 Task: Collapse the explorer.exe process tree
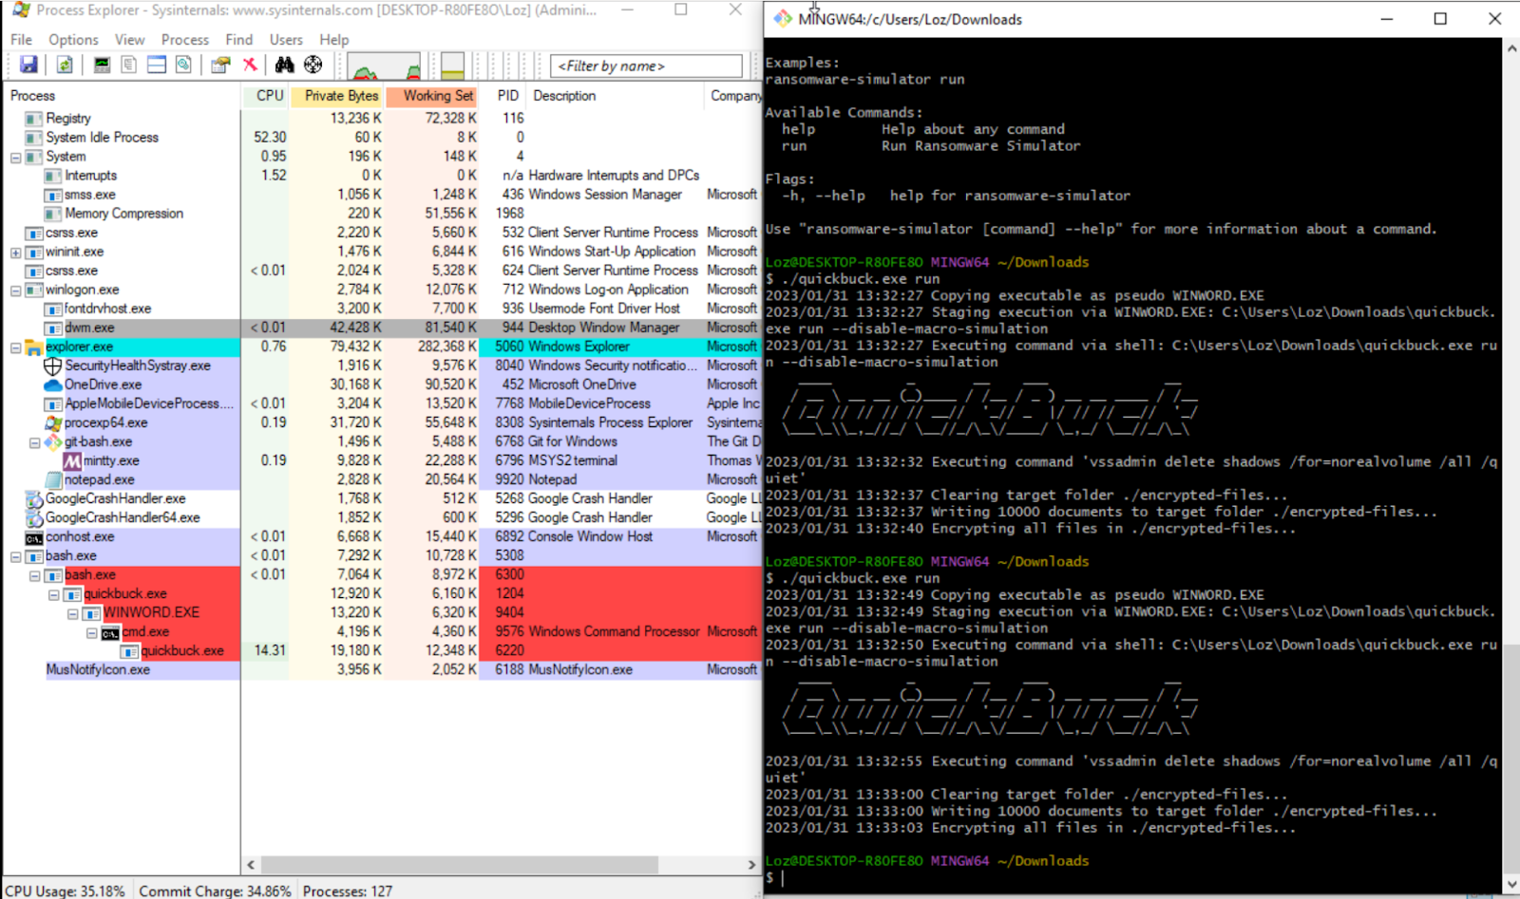pyautogui.click(x=16, y=347)
